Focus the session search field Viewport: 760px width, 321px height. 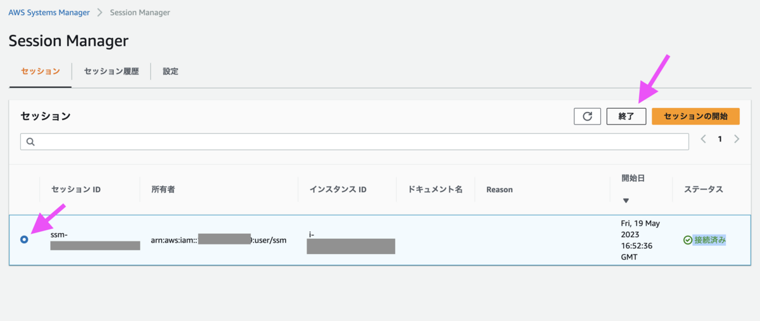point(355,142)
